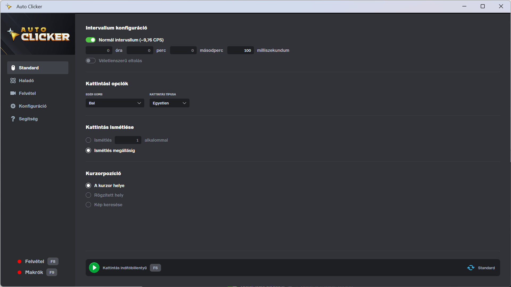511x287 pixels.
Task: Open the Segítség tab
Action: (x=38, y=119)
